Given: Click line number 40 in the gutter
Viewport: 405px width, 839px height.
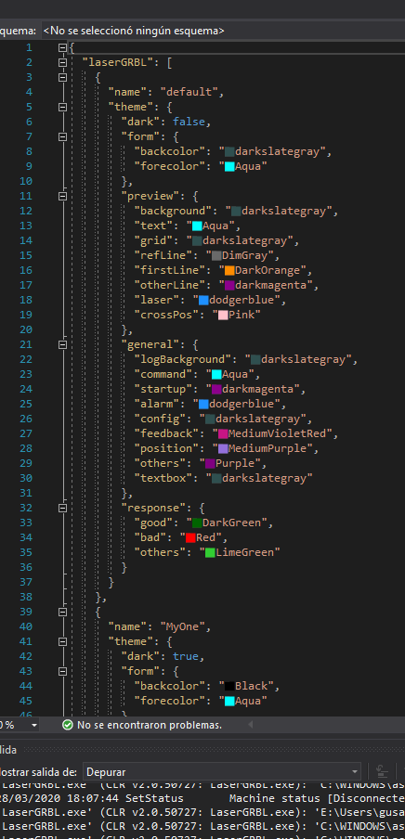Looking at the screenshot, I should click(x=26, y=626).
